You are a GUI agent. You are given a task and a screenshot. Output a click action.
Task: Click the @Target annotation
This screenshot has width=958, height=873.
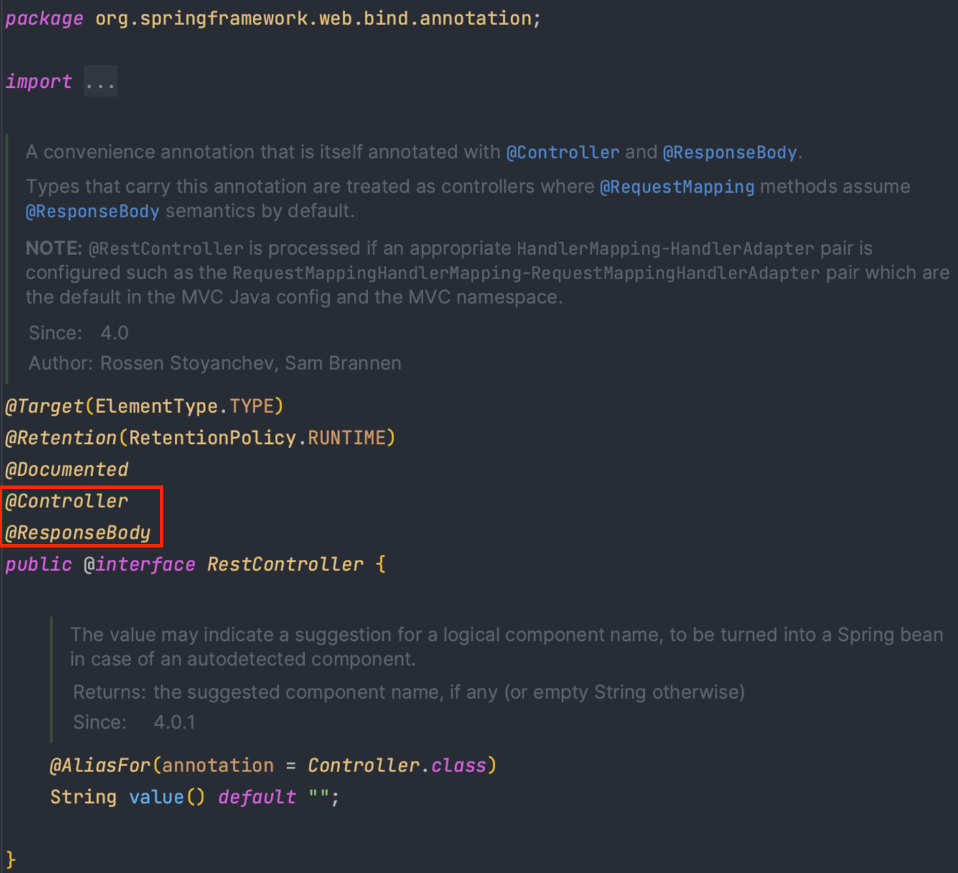point(44,407)
